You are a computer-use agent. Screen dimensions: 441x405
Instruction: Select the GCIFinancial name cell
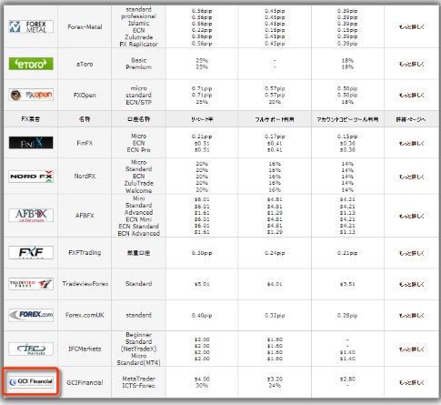click(x=85, y=382)
